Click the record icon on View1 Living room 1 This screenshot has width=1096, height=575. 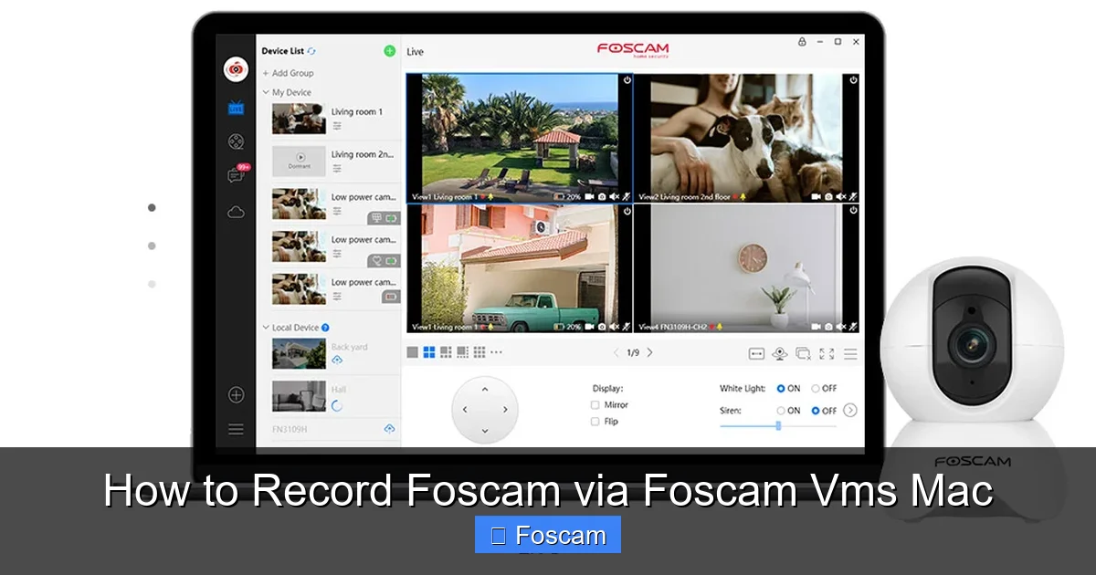tap(588, 194)
